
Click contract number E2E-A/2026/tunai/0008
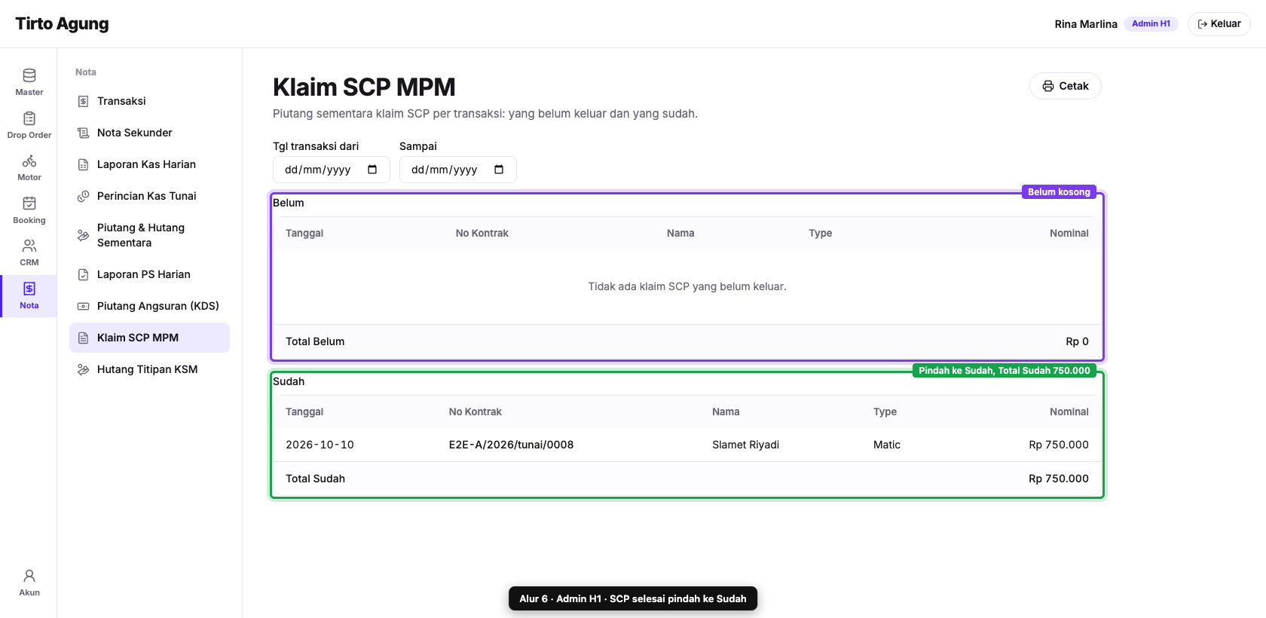pyautogui.click(x=511, y=445)
